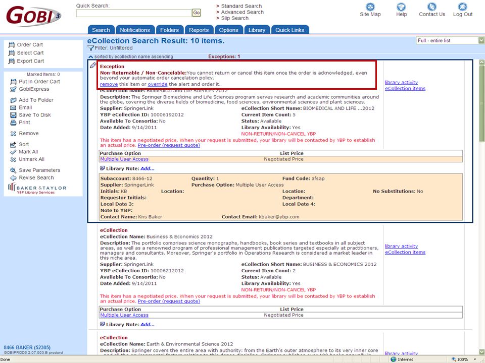Open the Site Map icon
This screenshot has height=363, width=485.
[370, 7]
